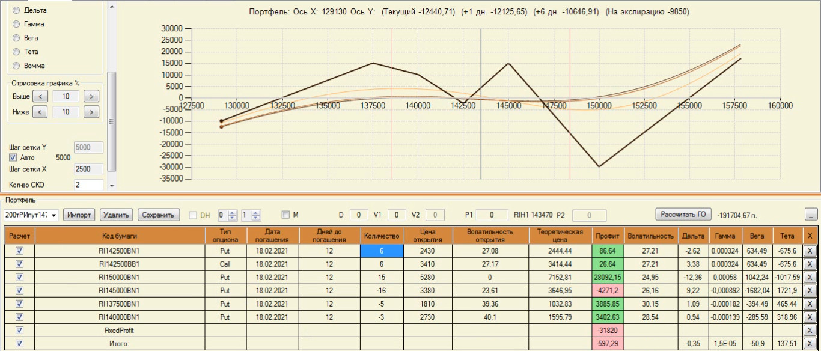This screenshot has width=821, height=351.
Task: Increase the Выше chart percent
Action: 91,96
